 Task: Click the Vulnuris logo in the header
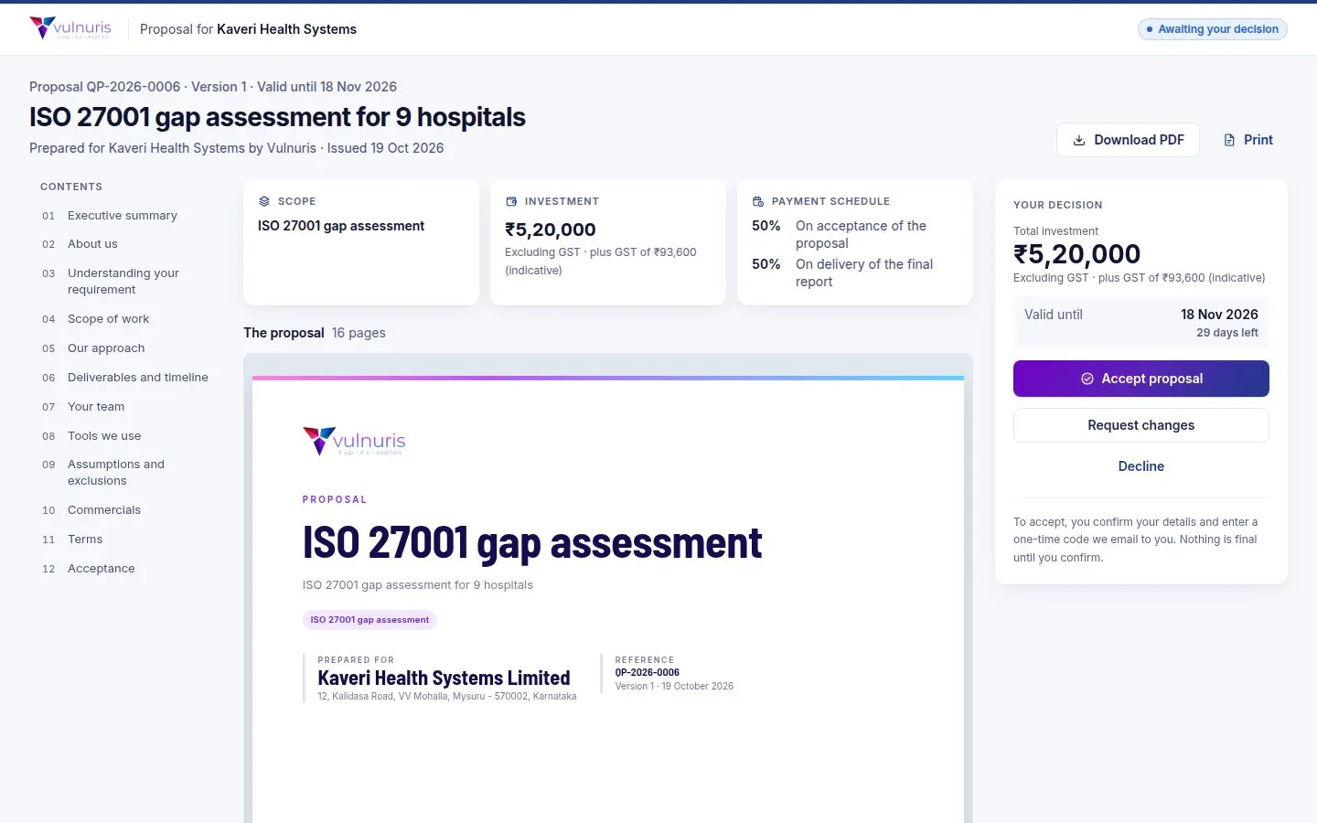coord(70,28)
